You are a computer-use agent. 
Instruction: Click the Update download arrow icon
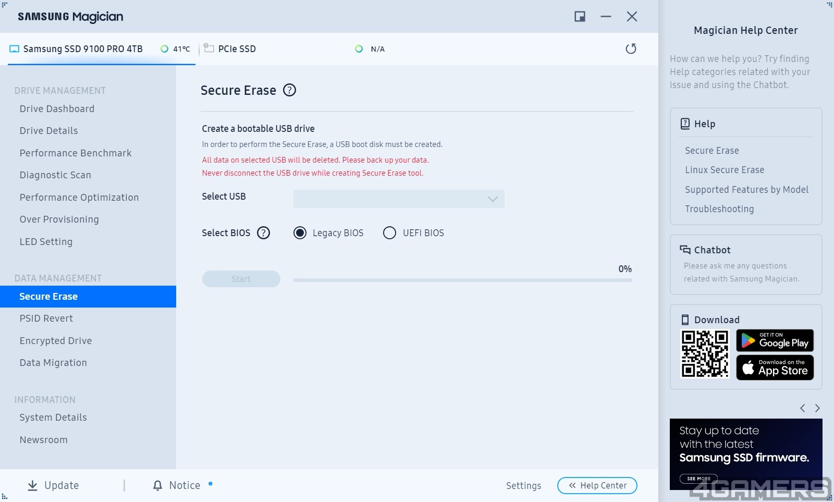pyautogui.click(x=32, y=485)
